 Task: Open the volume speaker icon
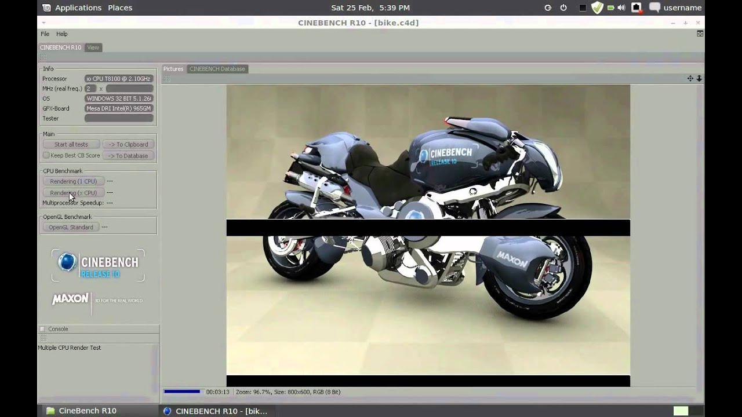coord(621,8)
